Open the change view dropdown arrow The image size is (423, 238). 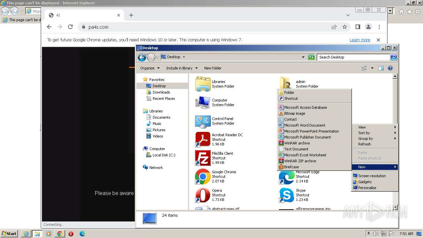pyautogui.click(x=372, y=68)
